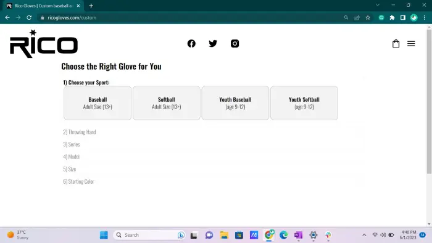This screenshot has height=243, width=432.
Task: Open the Chrome profile avatar
Action: tap(414, 18)
